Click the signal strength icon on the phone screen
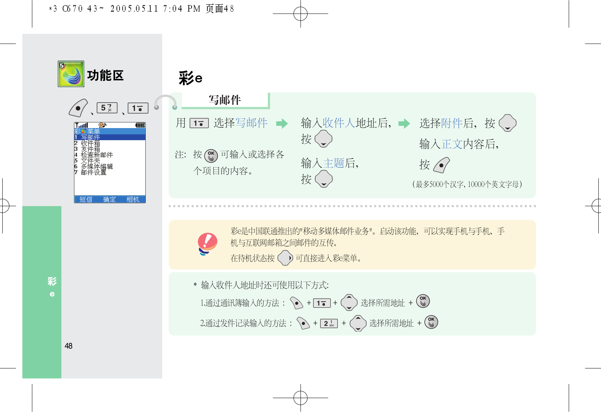Image resolution: width=601 pixels, height=412 pixels. [x=82, y=125]
